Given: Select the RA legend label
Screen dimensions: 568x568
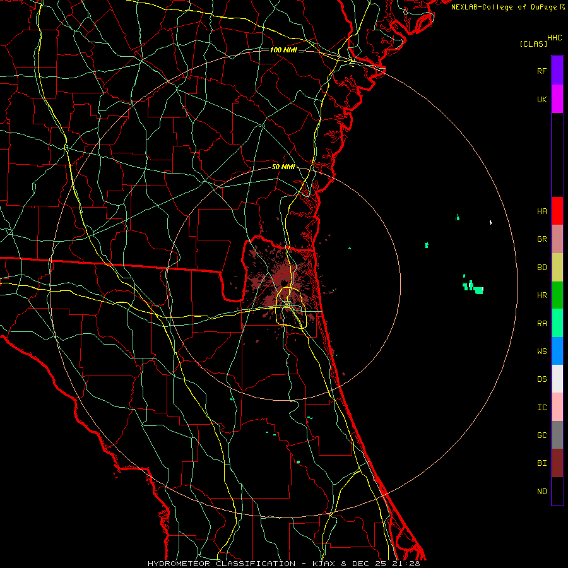Looking at the screenshot, I should pos(541,324).
